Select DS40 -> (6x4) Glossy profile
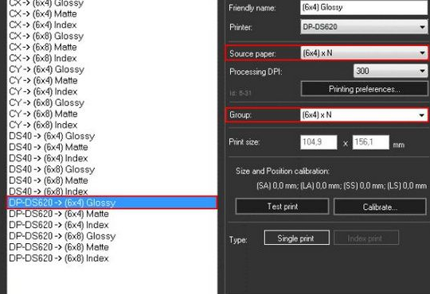The height and width of the screenshot is (294, 430). point(112,136)
